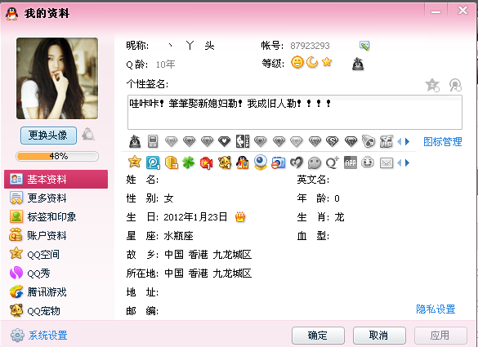
Task: Click the NBA VIP icon
Action: pos(243,141)
